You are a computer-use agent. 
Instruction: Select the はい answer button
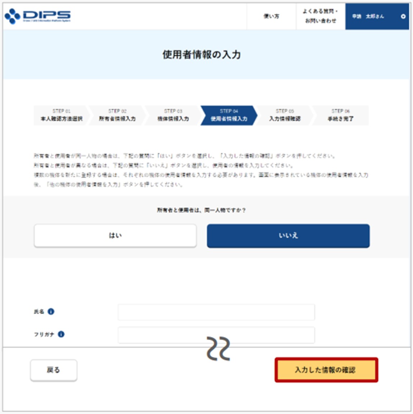pos(115,236)
